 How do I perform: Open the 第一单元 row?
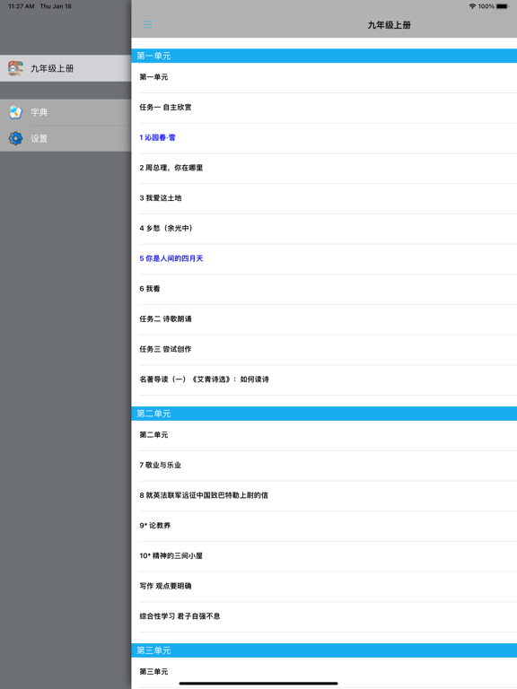(324, 77)
